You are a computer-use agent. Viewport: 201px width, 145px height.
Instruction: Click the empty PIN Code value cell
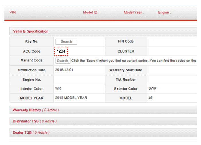tap(172, 41)
